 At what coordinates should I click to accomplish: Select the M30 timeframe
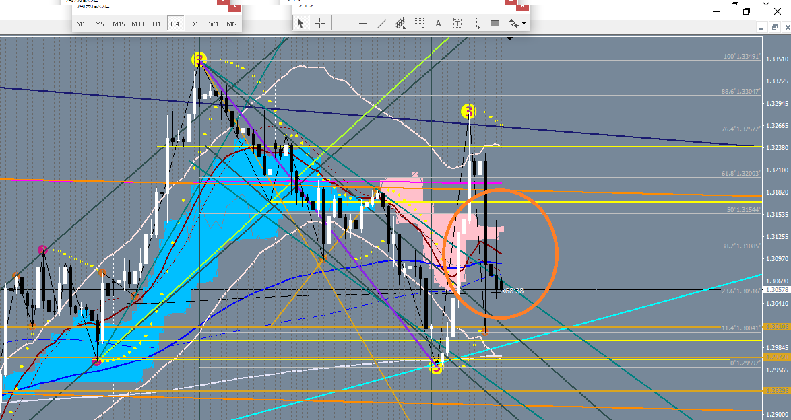[x=137, y=24]
